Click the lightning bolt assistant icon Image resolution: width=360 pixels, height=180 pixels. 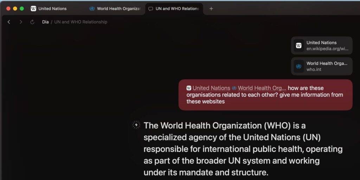coord(136,125)
